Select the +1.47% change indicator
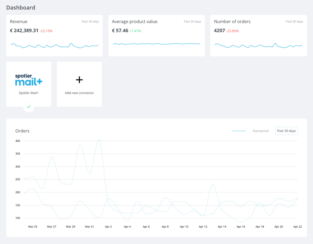313x244 pixels. coord(135,31)
